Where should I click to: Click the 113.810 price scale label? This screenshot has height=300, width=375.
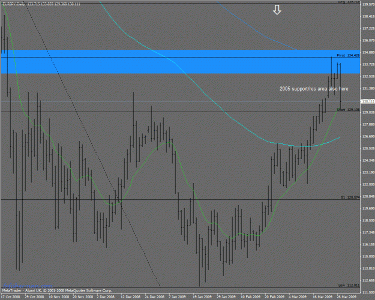[368, 268]
